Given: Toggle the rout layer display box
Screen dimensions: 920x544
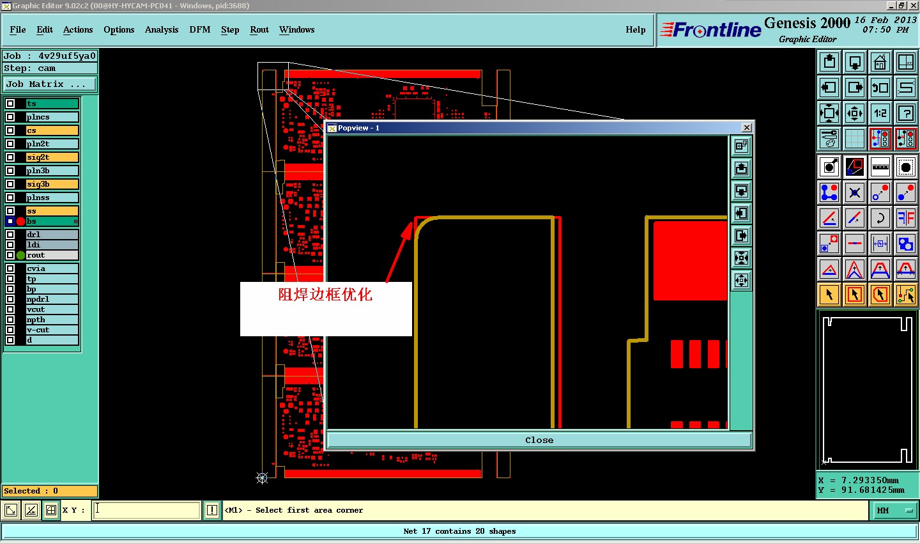Looking at the screenshot, I should tap(10, 255).
